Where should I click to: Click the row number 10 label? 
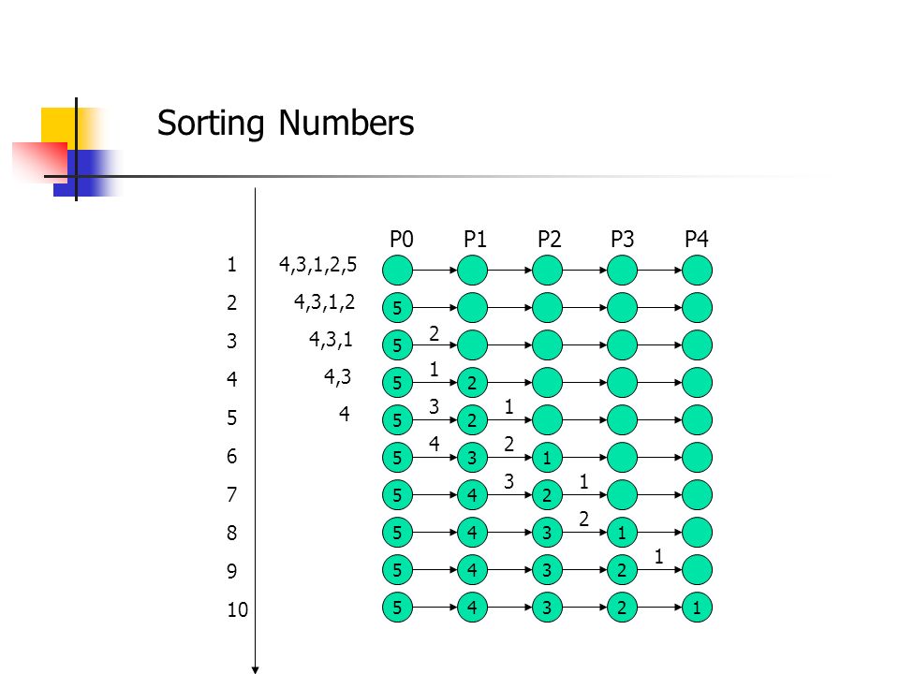pyautogui.click(x=237, y=609)
